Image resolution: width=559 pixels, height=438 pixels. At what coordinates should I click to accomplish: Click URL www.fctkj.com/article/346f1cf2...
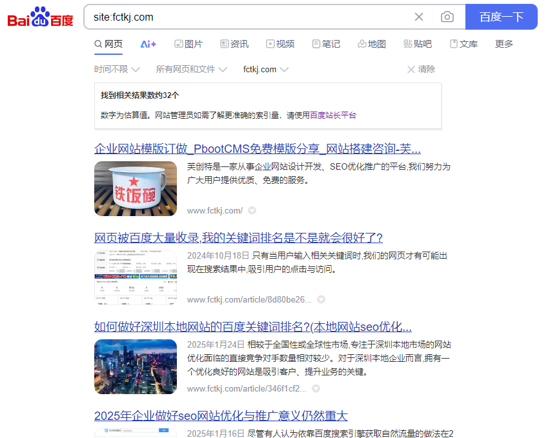pyautogui.click(x=247, y=389)
